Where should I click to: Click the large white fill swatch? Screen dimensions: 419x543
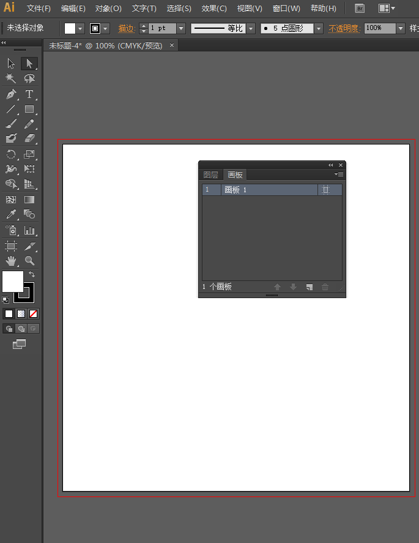12,281
